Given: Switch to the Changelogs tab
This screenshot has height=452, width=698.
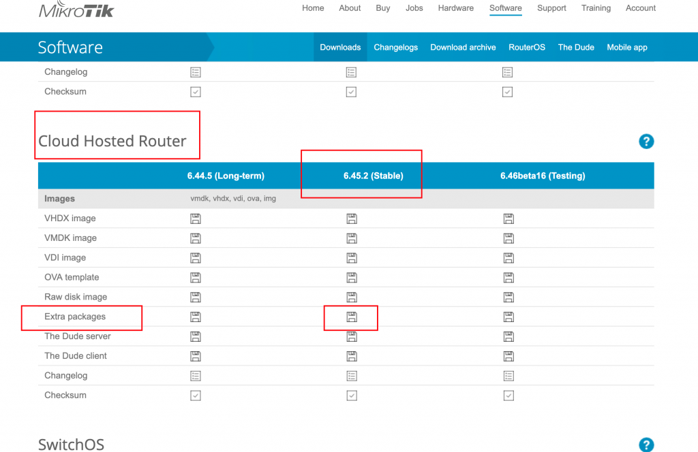Looking at the screenshot, I should (396, 47).
